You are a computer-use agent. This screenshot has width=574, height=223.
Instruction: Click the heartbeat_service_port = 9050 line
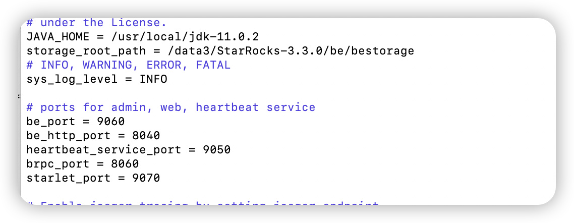[129, 150]
